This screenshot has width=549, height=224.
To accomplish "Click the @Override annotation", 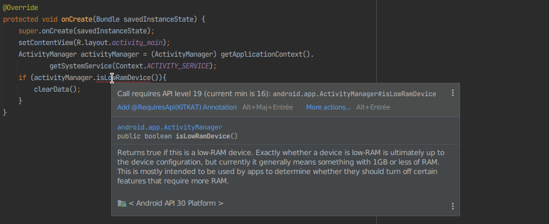I will point(21,8).
